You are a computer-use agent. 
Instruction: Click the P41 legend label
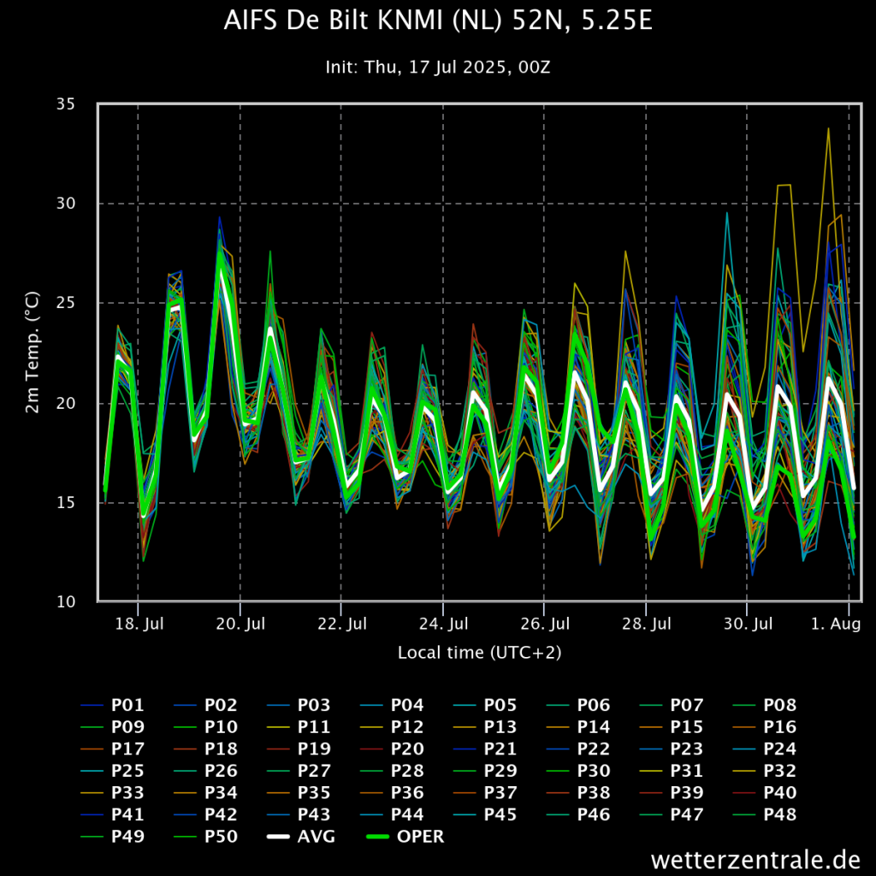tap(128, 814)
